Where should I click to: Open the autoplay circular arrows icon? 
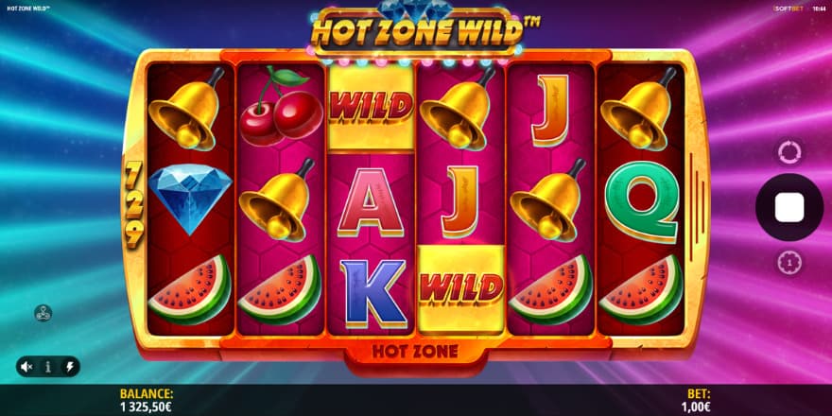789,152
